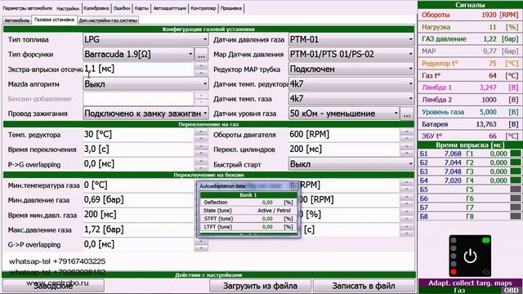Viewport: 523px width, 294px height.
Task: Adjust Темп. редуктора with its stepper
Action: tap(201, 135)
